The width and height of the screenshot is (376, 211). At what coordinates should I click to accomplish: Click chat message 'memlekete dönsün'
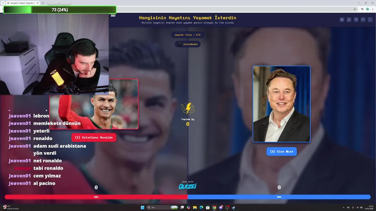click(x=57, y=123)
